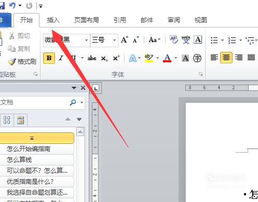Open search options dropdown arrow
258x202 pixels.
click(x=82, y=102)
